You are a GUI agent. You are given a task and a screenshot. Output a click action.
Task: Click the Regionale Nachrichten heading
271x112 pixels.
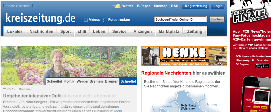(166, 73)
